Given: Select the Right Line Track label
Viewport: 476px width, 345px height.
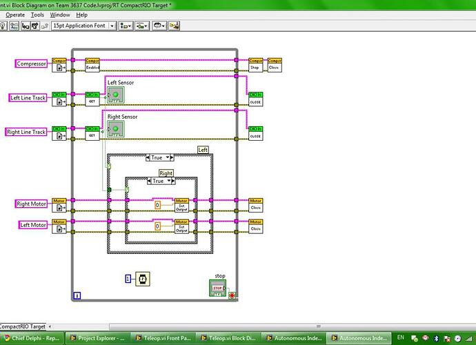Looking at the screenshot, I should pyautogui.click(x=26, y=132).
